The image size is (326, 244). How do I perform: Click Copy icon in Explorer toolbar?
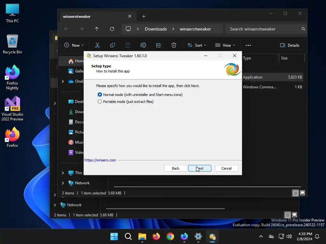(112, 45)
